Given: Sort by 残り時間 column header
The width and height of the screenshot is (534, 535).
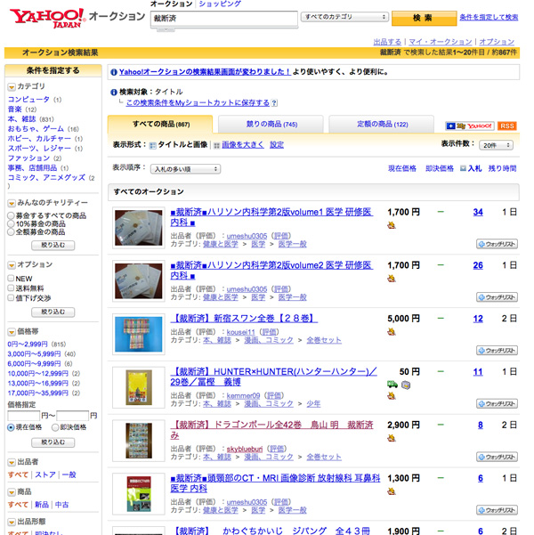Looking at the screenshot, I should pyautogui.click(x=502, y=168).
